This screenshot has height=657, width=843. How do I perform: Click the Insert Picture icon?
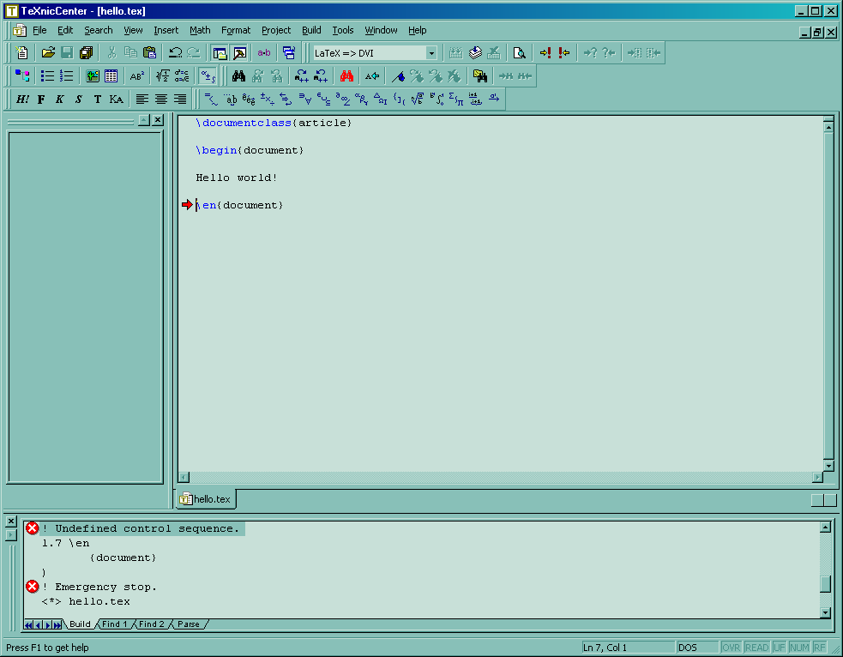point(93,75)
